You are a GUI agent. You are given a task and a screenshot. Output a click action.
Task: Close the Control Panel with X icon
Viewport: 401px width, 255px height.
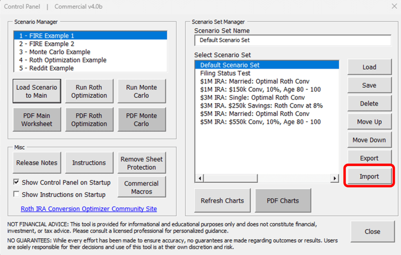pyautogui.click(x=394, y=6)
